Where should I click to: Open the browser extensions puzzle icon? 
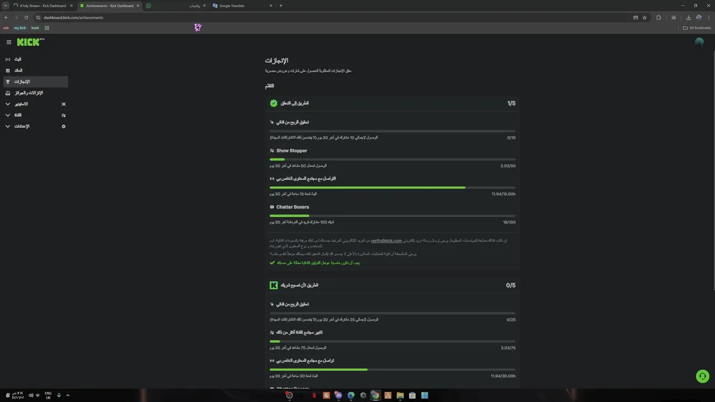click(x=659, y=17)
